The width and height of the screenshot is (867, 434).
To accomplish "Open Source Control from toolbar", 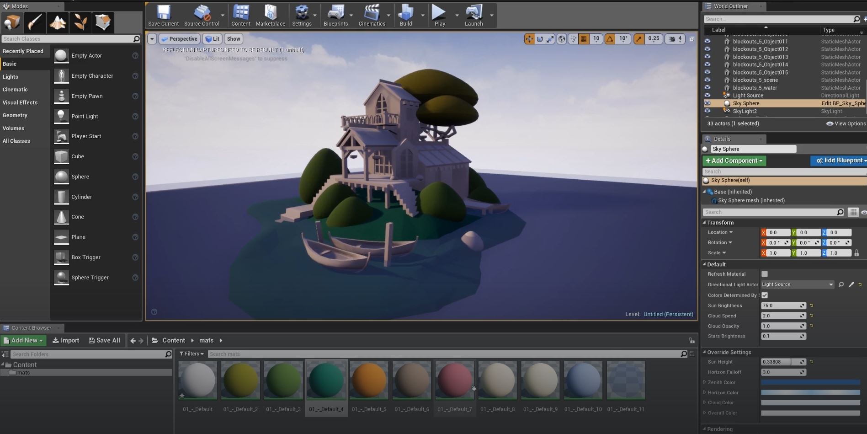I will pos(202,16).
